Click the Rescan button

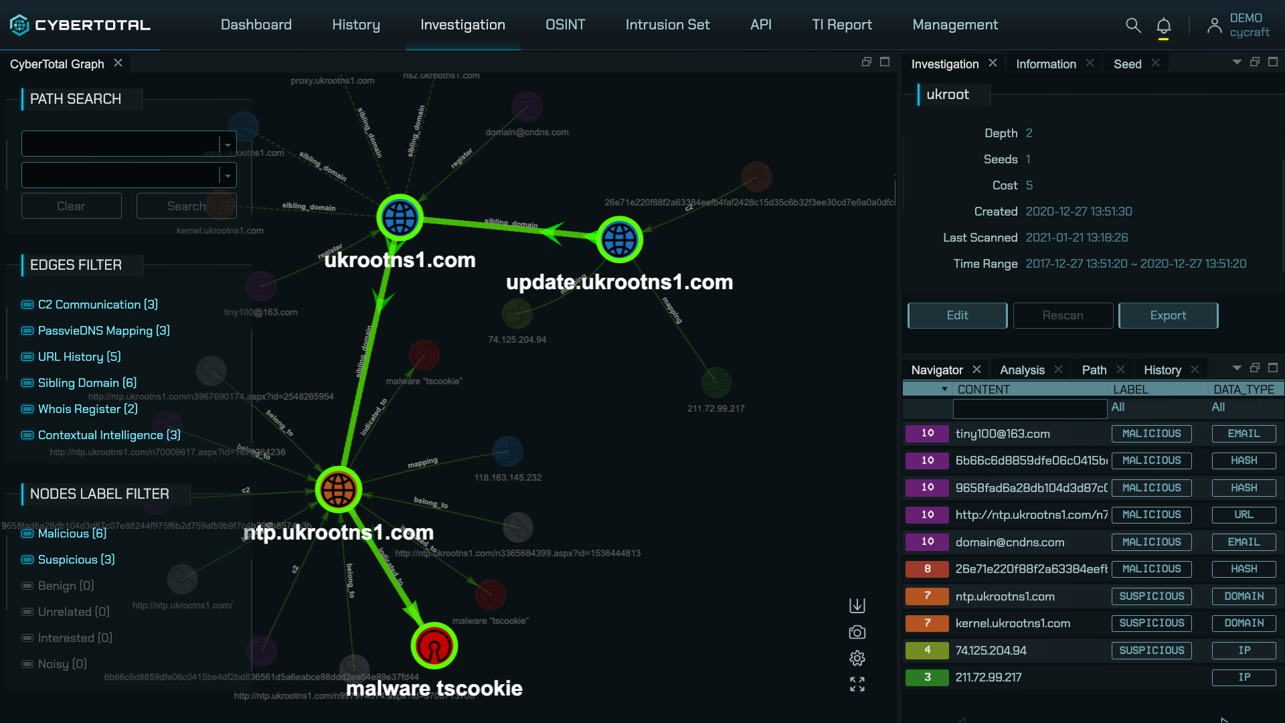tap(1063, 315)
